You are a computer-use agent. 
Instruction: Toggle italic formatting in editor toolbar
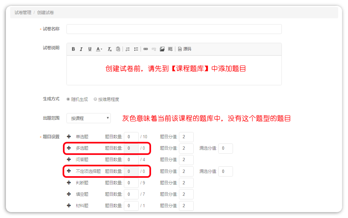(x=81, y=49)
